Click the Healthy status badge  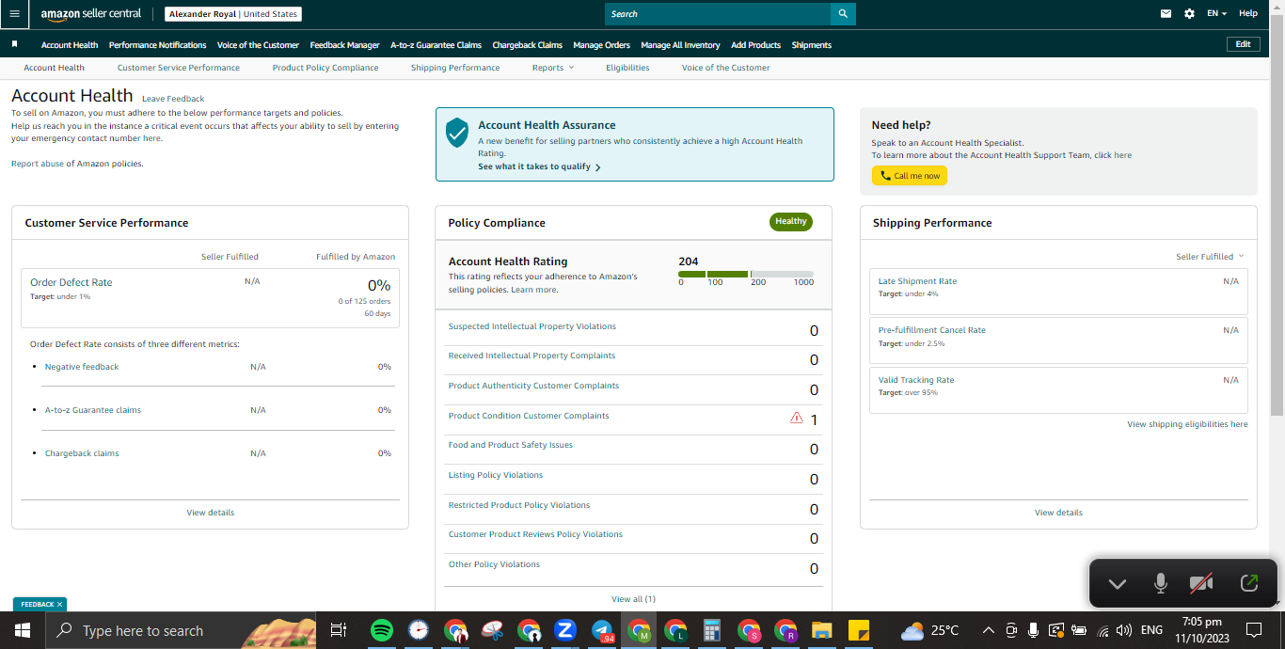click(x=790, y=222)
